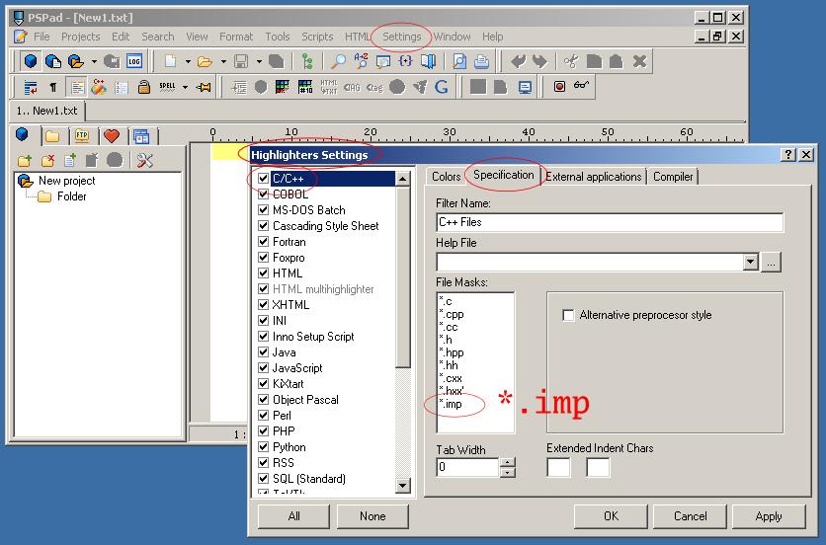Viewport: 826px width, 545px height.
Task: Click the eyeglasses toolbar icon
Action: (581, 84)
